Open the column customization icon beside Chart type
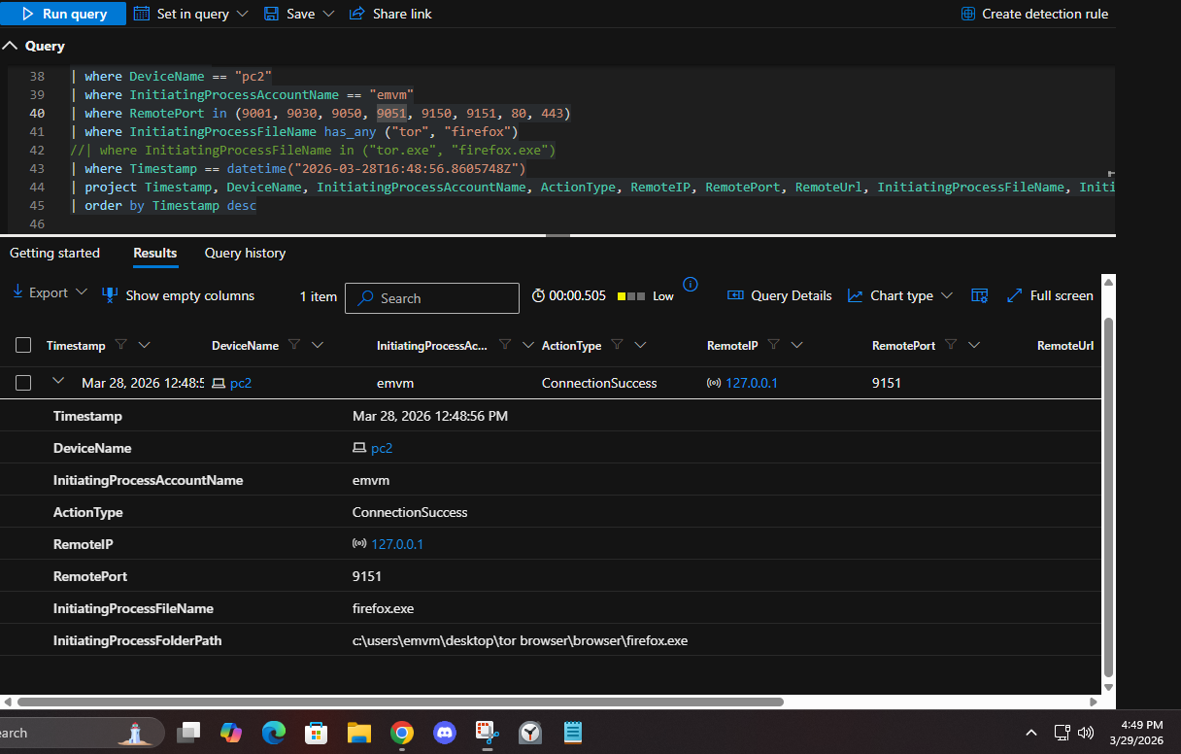The width and height of the screenshot is (1181, 754). point(979,295)
